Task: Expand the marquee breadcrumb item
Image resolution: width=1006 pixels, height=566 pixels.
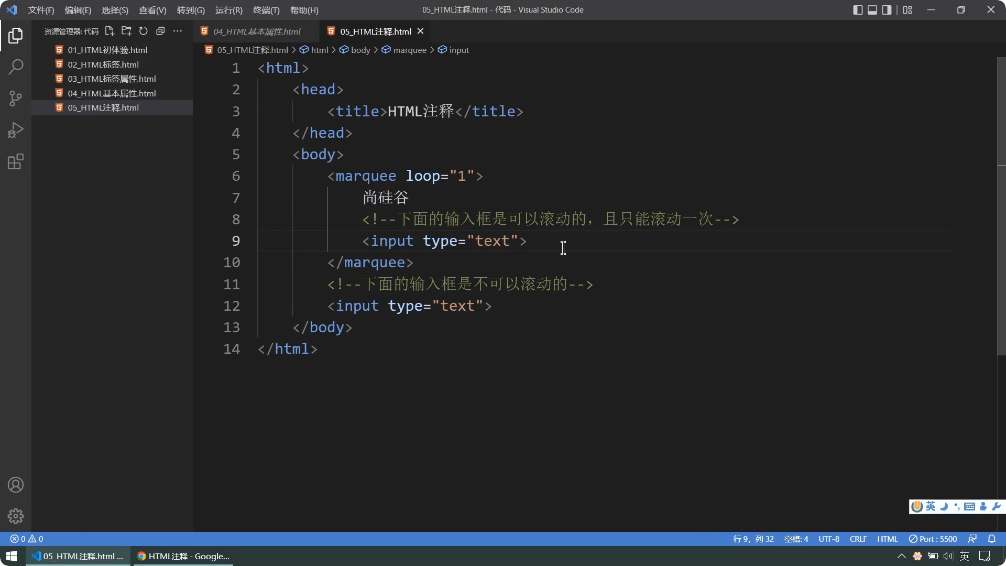Action: point(409,50)
